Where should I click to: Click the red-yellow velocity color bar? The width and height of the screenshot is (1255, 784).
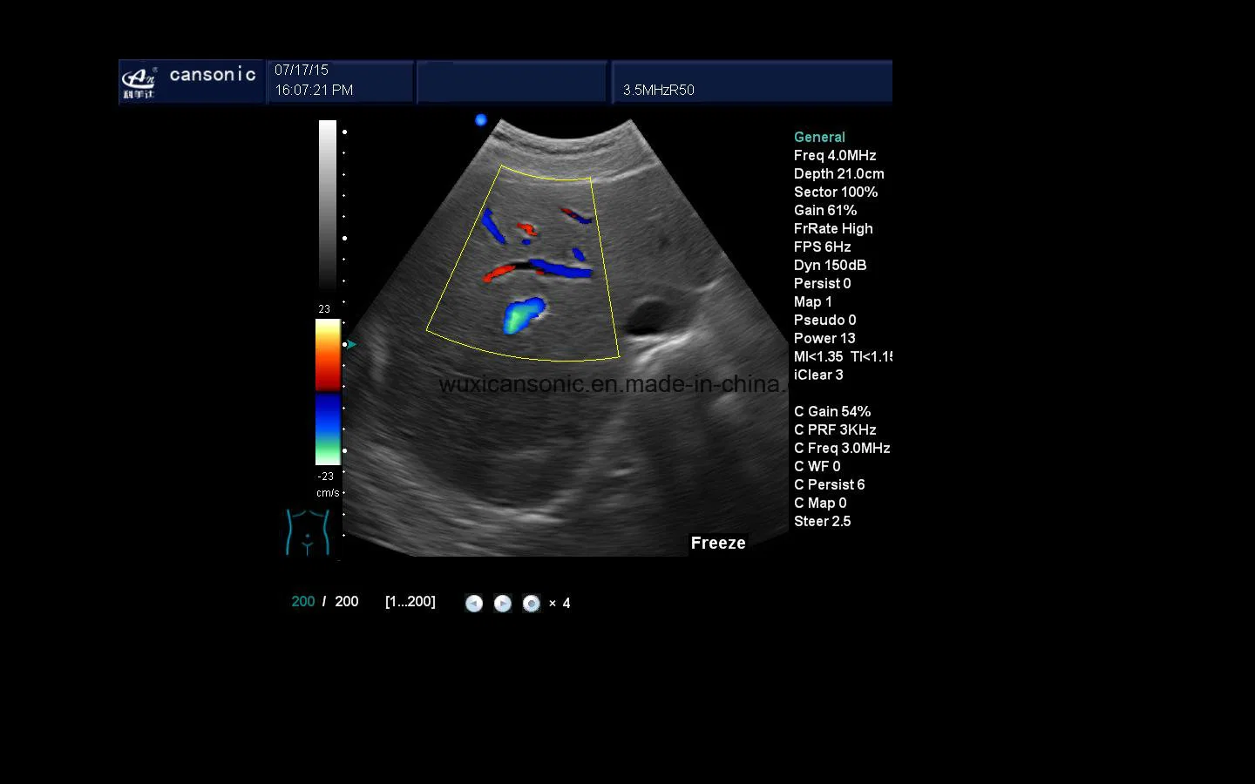(x=328, y=355)
